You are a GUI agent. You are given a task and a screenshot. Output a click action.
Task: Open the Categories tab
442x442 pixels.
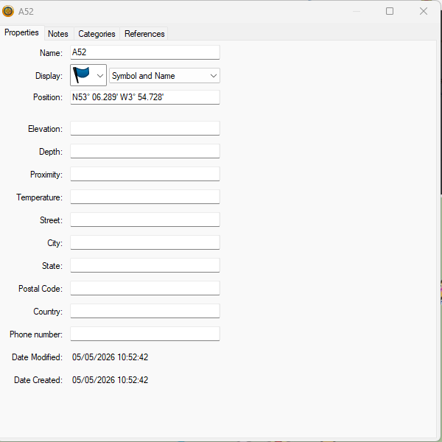click(x=97, y=34)
